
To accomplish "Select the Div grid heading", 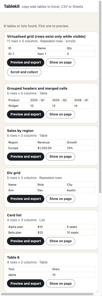I will pos(14,173).
